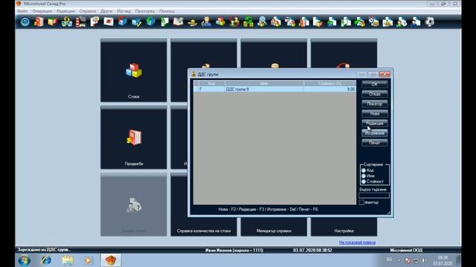Open the Мениджър справки tile
The image size is (476, 267).
point(274,227)
